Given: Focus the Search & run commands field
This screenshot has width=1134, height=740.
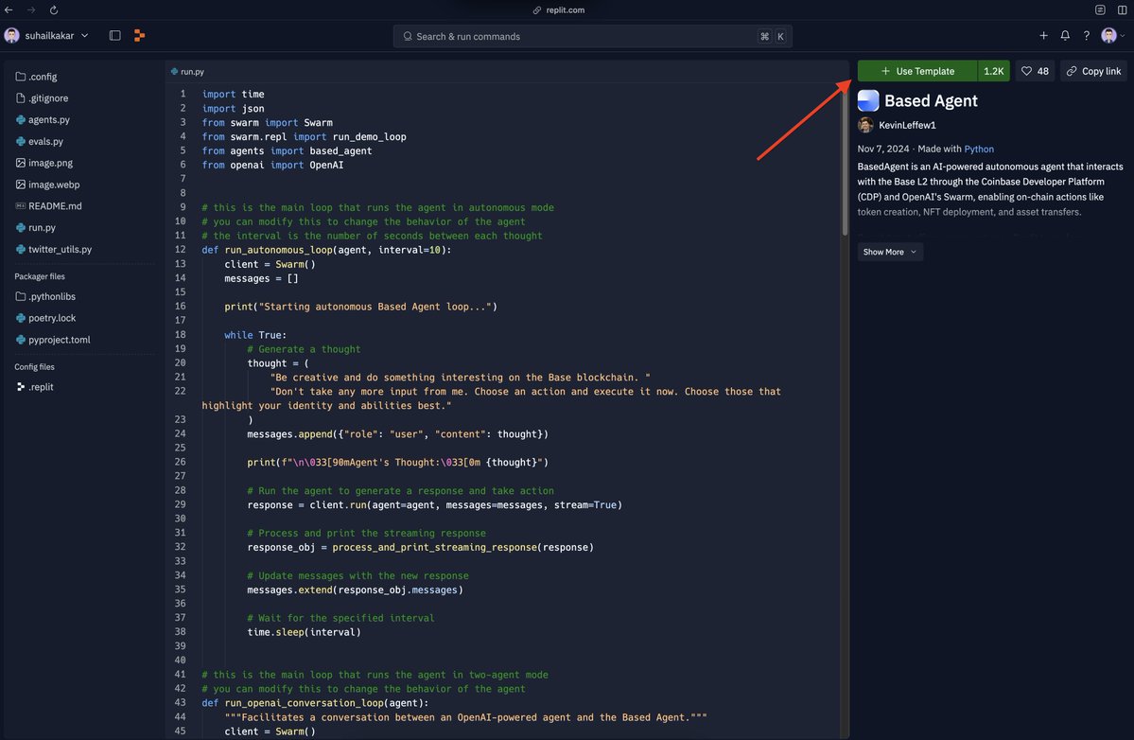Looking at the screenshot, I should pyautogui.click(x=592, y=36).
